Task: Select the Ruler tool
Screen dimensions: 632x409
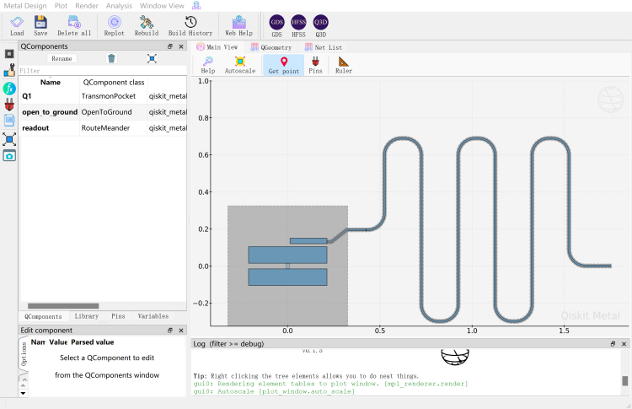Action: (343, 65)
